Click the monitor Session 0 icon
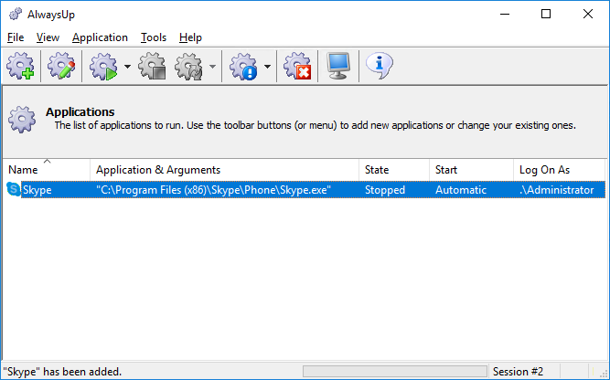The height and width of the screenshot is (380, 610). click(338, 66)
